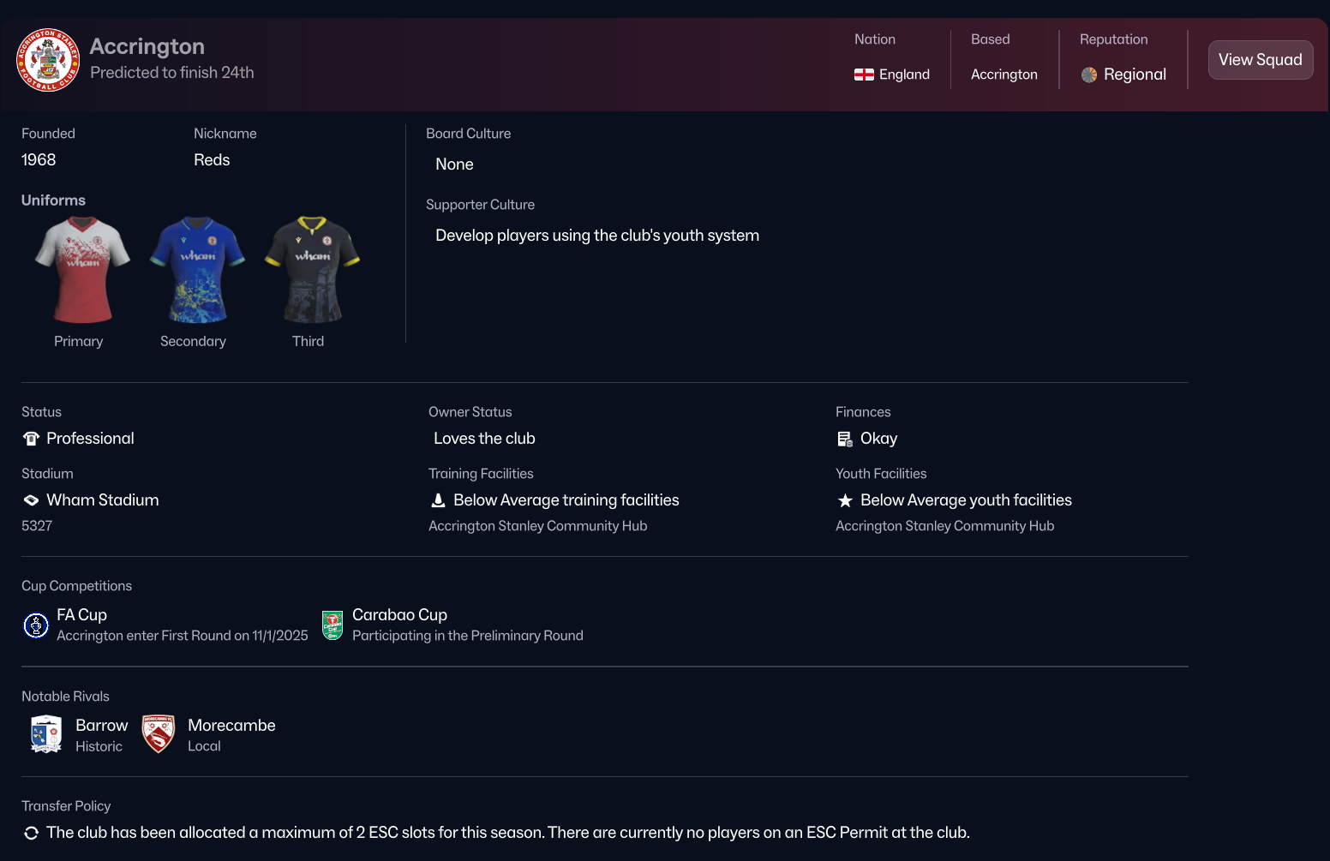This screenshot has height=861, width=1330.
Task: Click the youth facilities star icon
Action: click(x=845, y=500)
